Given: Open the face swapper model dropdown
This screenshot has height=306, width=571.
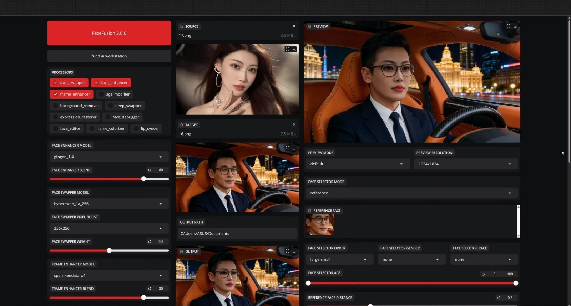Looking at the screenshot, I should point(109,204).
